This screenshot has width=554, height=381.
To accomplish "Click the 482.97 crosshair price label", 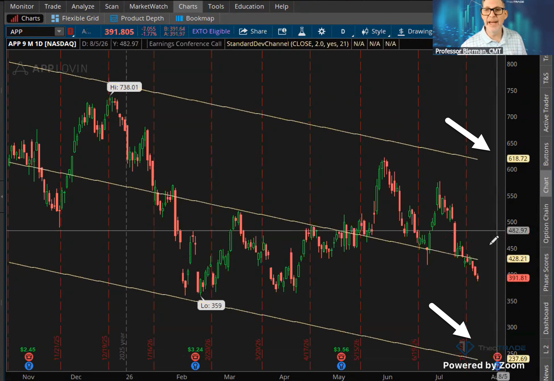I will (518, 230).
